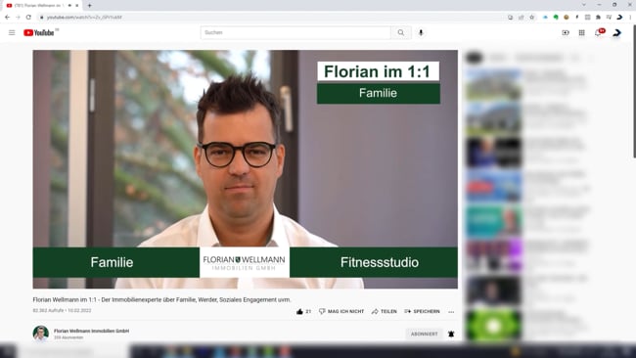Focus the Suchen search field

295,32
